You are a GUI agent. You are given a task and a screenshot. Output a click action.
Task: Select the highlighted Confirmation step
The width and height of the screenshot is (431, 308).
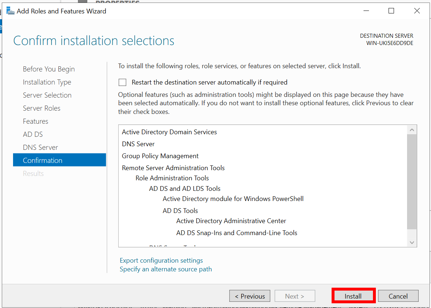pyautogui.click(x=59, y=160)
